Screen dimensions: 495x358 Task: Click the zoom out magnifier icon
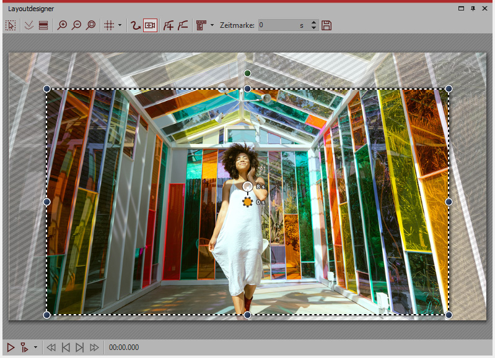pyautogui.click(x=76, y=25)
